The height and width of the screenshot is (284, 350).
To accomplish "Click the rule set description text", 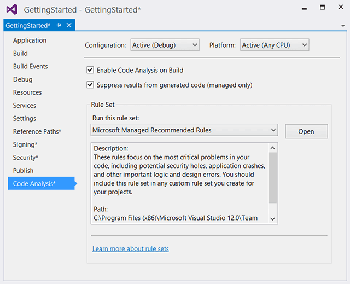I will 179,175.
